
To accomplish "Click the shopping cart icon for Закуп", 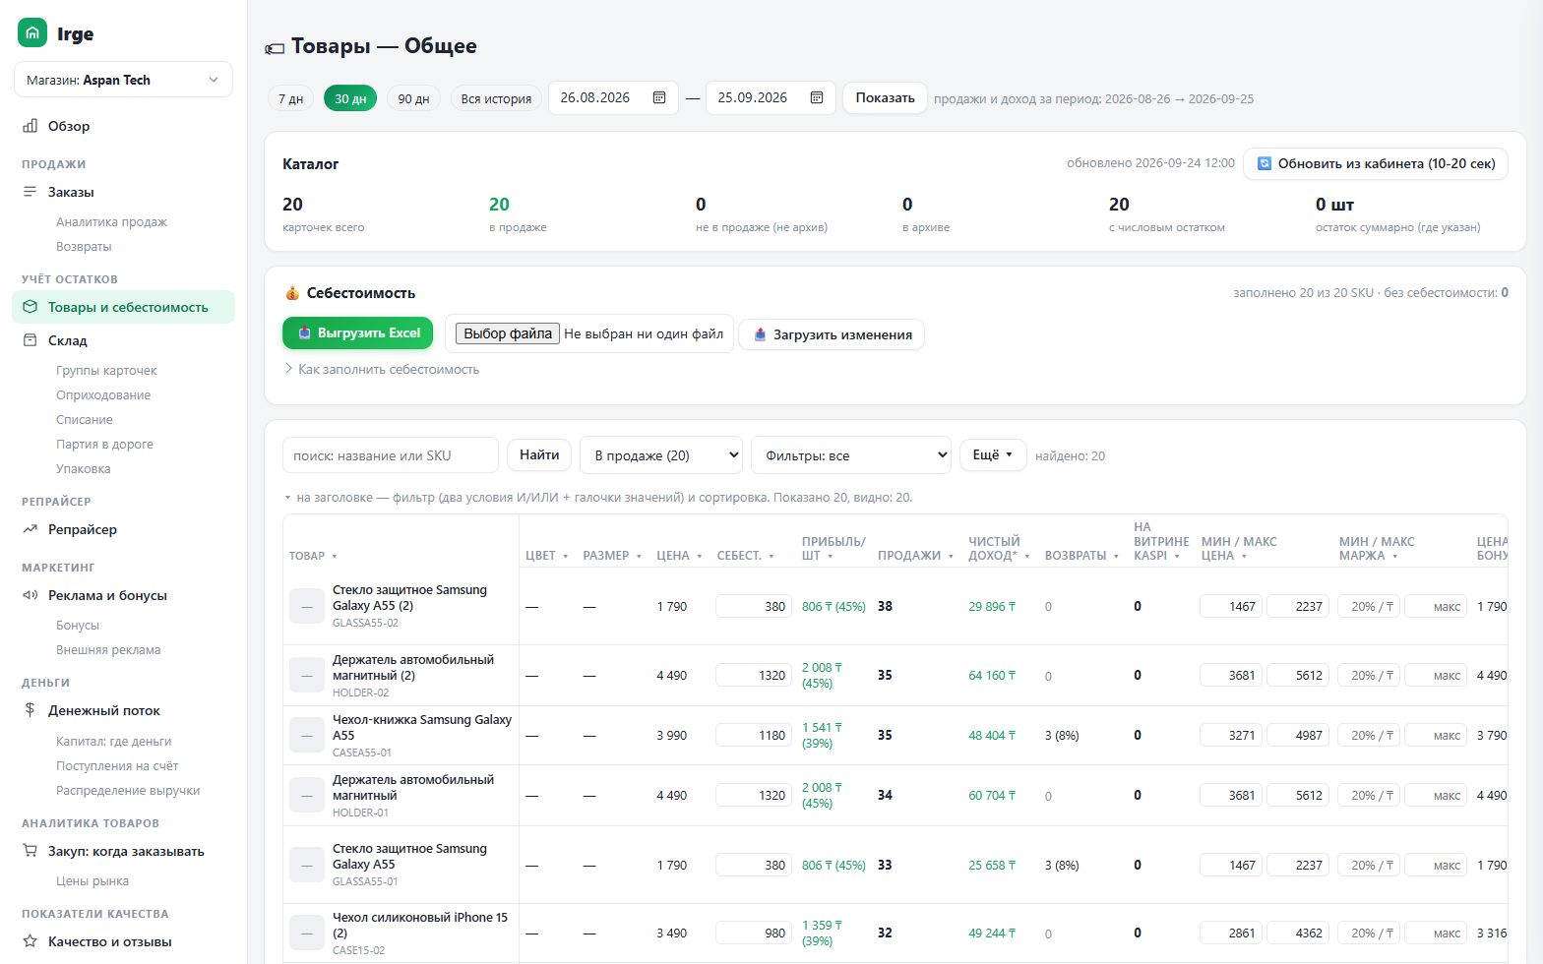I will (31, 851).
